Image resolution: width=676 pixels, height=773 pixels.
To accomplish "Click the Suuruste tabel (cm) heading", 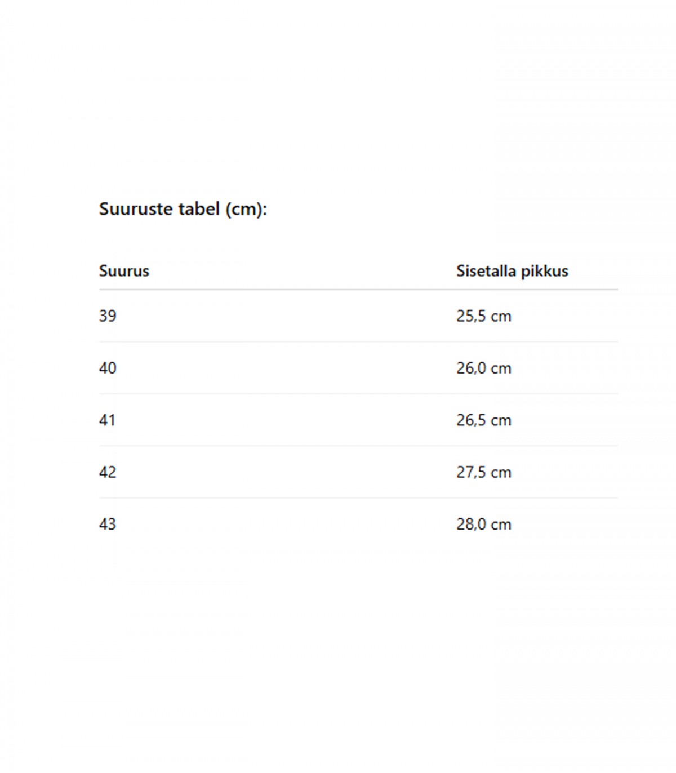I will click(183, 210).
